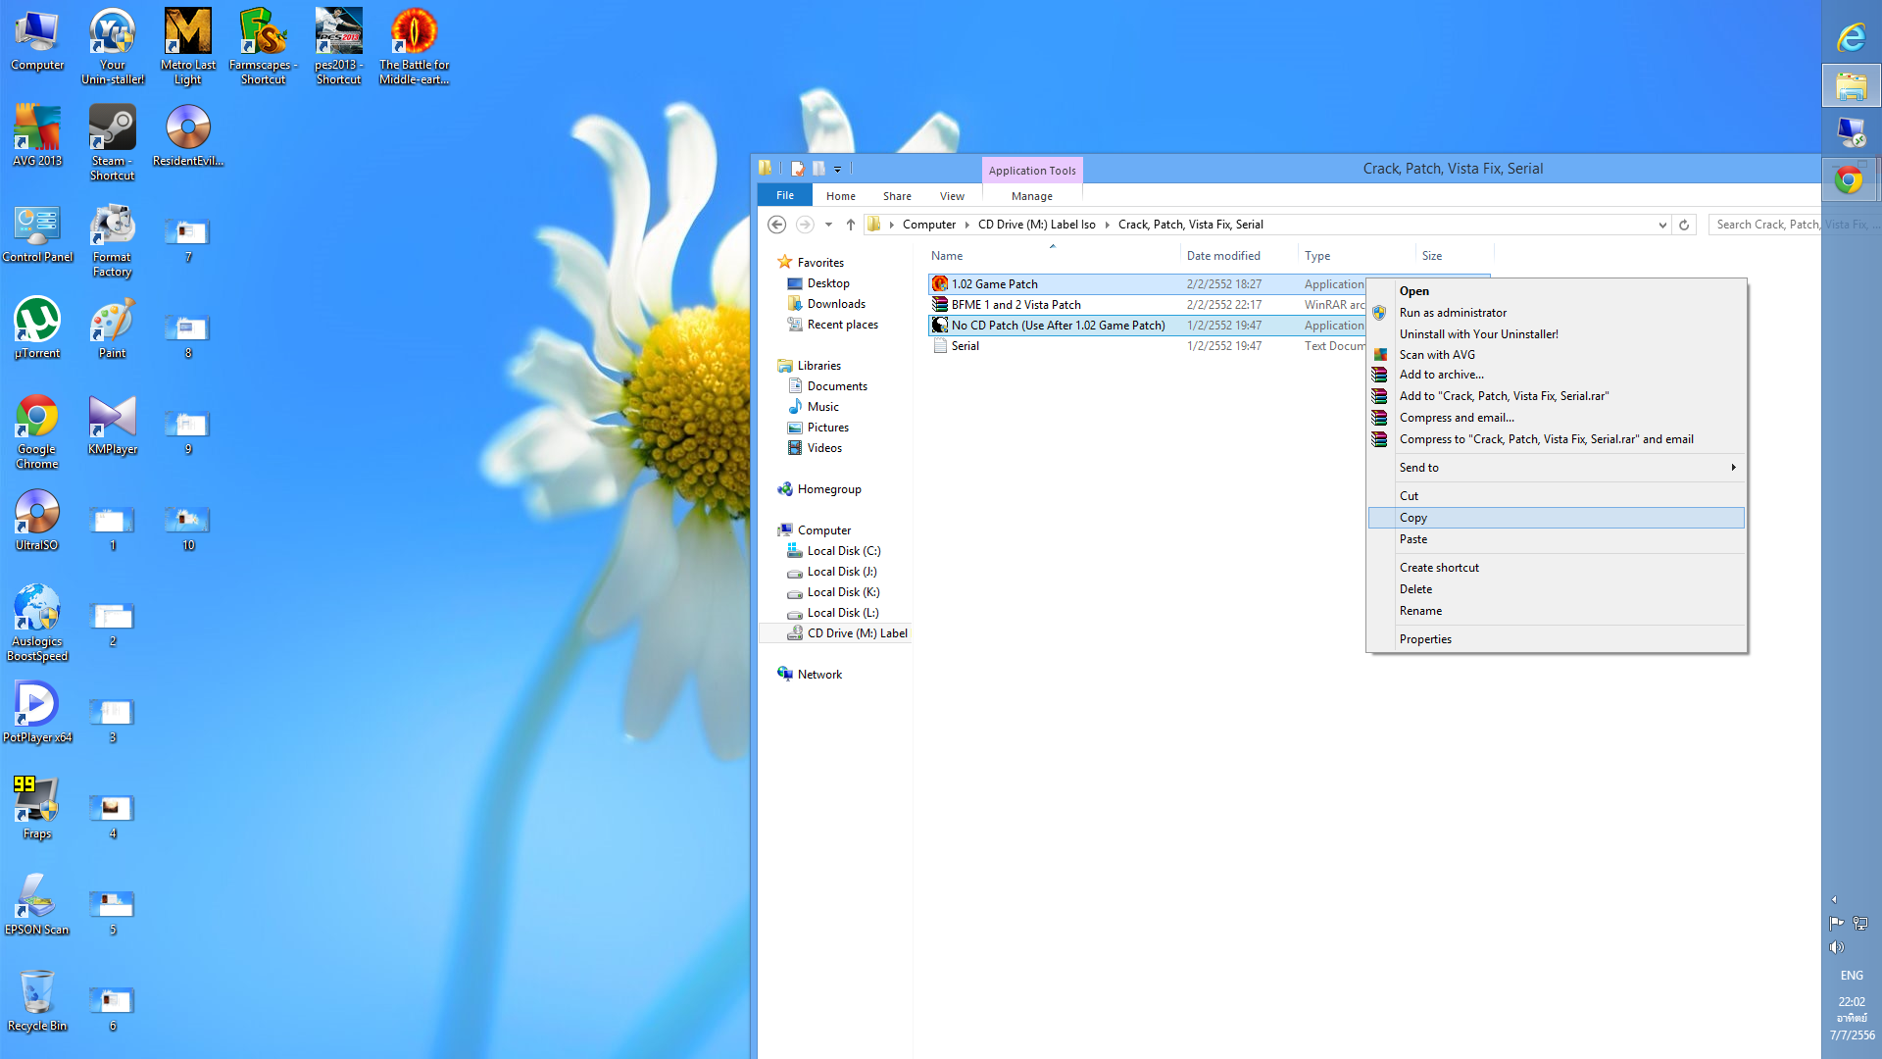Select Run as administrator menu entry
Image resolution: width=1882 pixels, height=1059 pixels.
[1453, 313]
